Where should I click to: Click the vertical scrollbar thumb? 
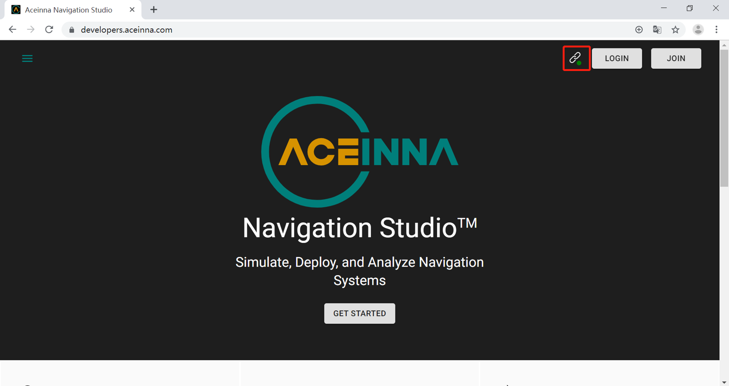tap(724, 118)
